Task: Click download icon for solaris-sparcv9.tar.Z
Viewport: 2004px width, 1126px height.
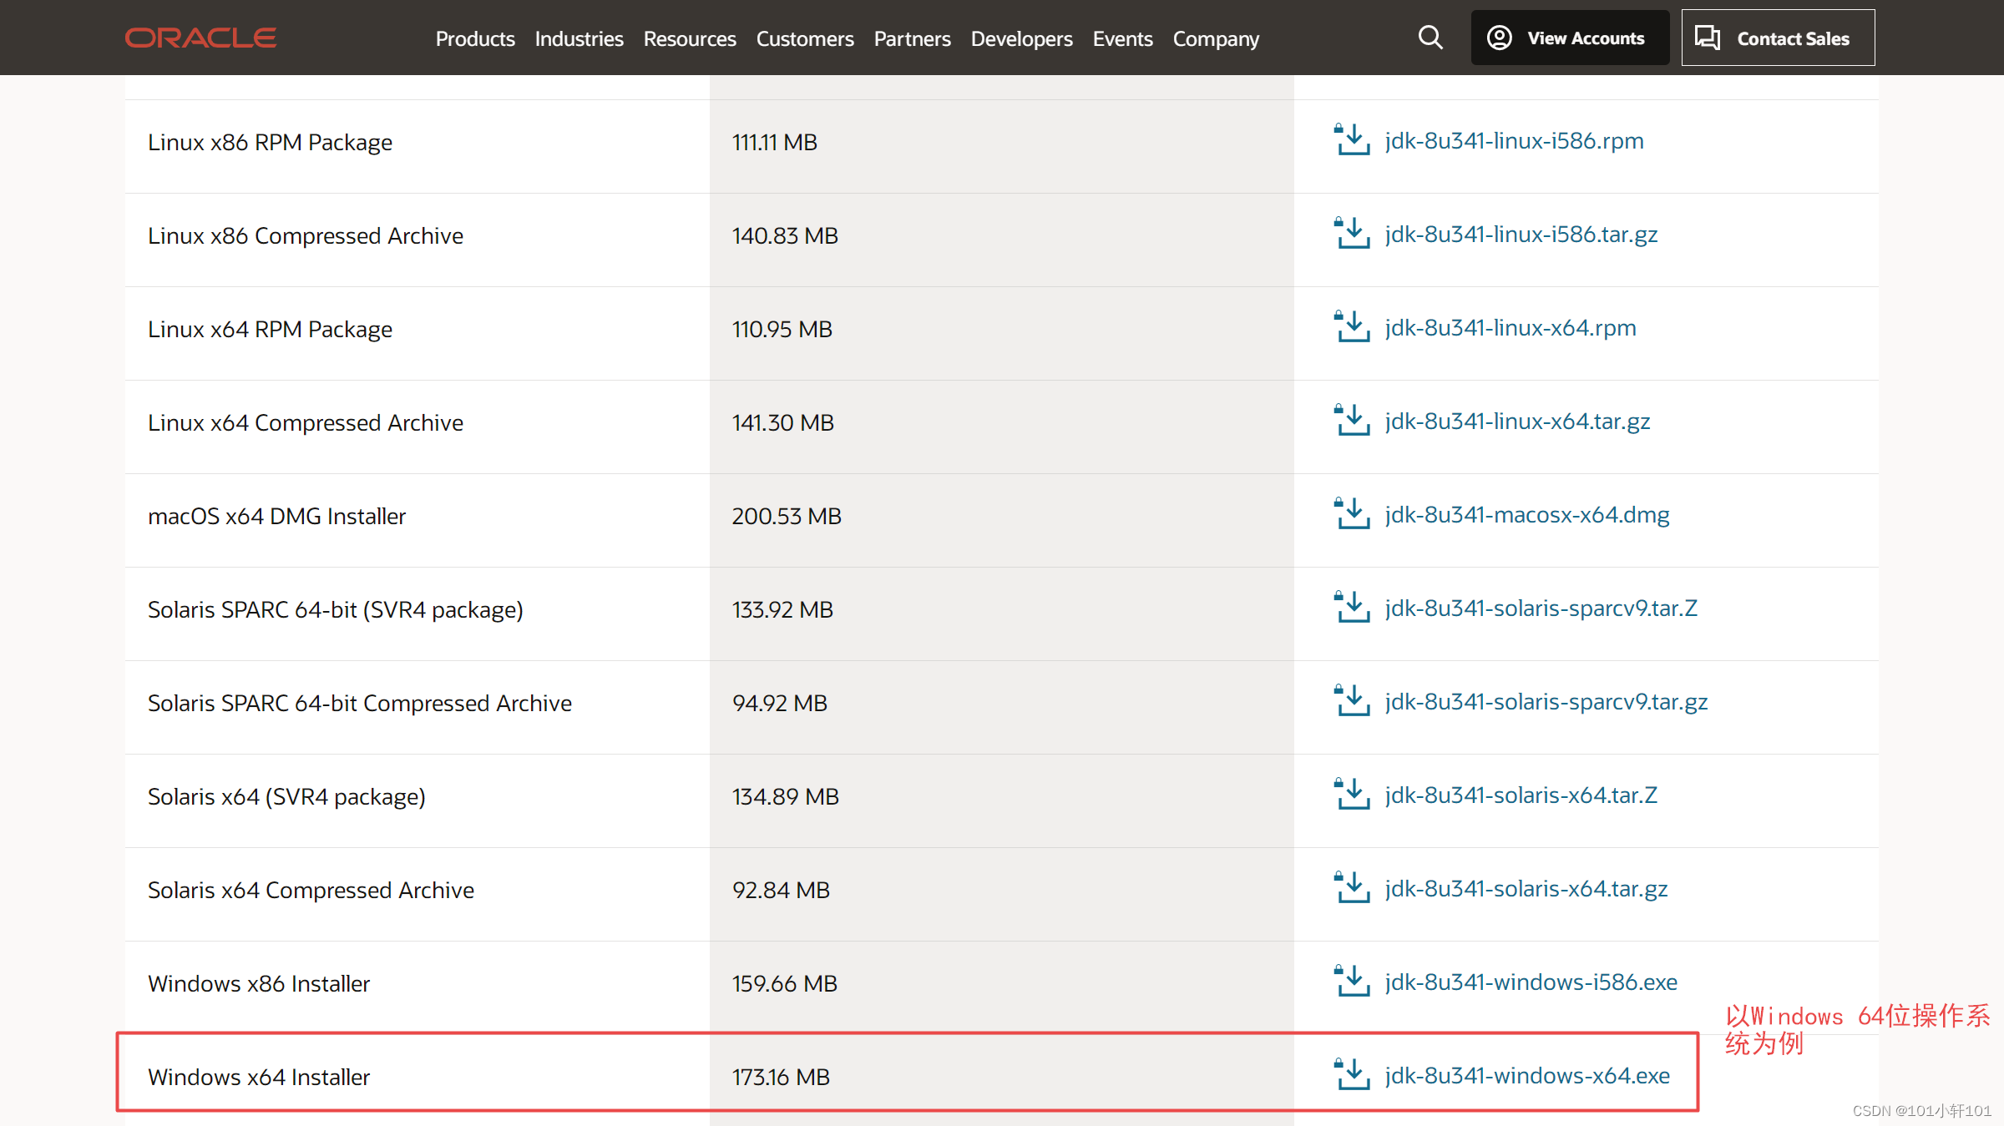Action: pos(1352,608)
